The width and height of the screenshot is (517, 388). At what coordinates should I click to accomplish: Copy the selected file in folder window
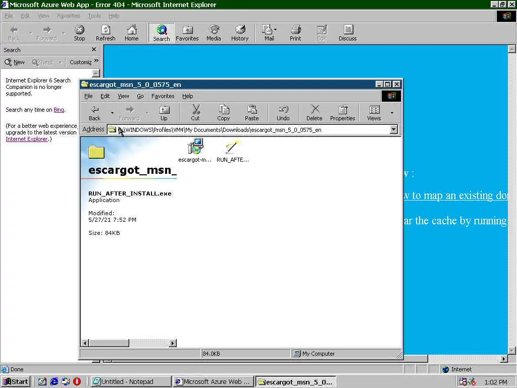pyautogui.click(x=223, y=113)
